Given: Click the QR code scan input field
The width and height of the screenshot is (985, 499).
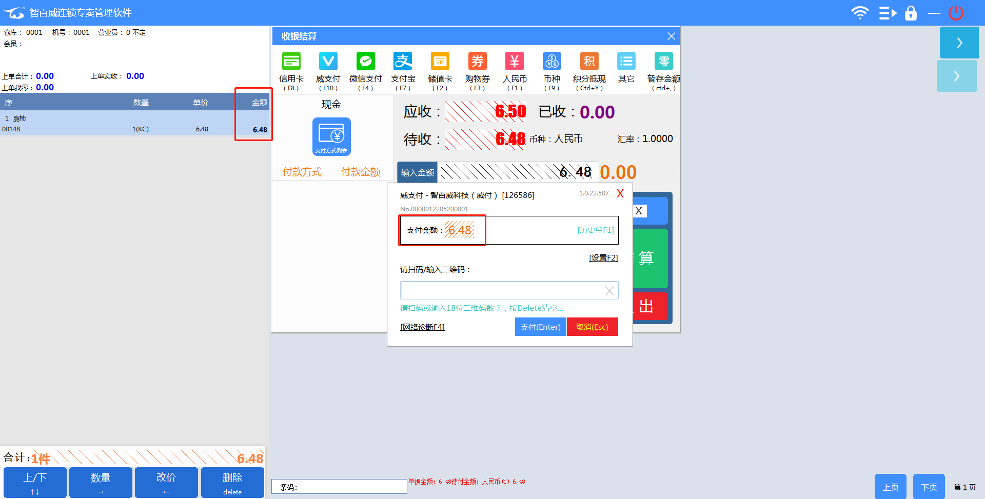Looking at the screenshot, I should pyautogui.click(x=502, y=291).
